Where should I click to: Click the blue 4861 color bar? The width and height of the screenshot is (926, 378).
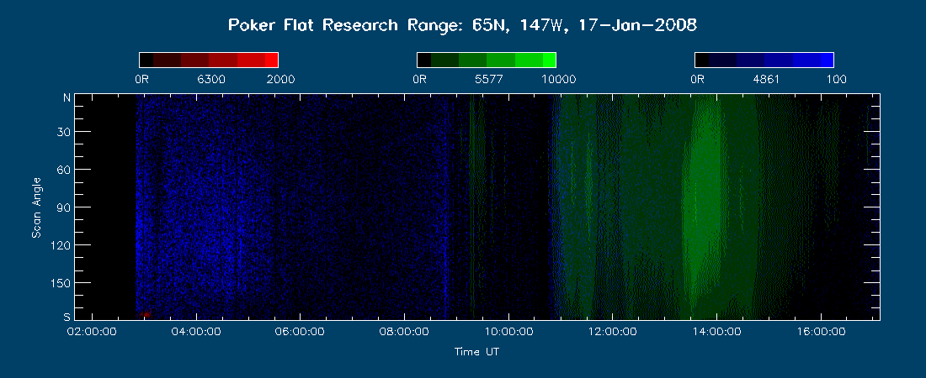764,60
